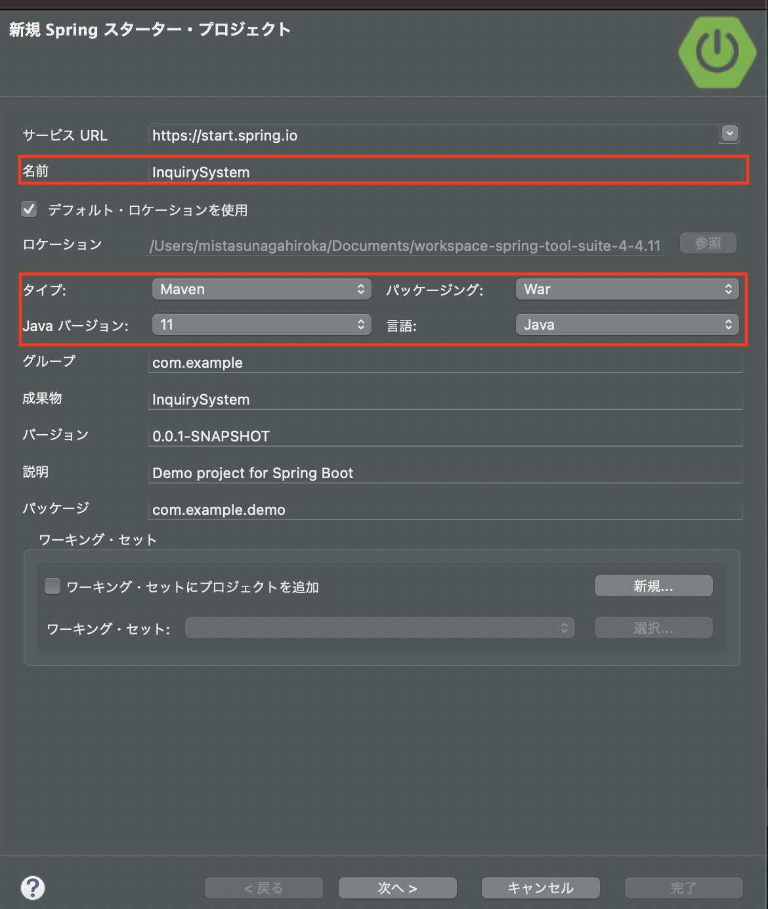Click the バージョン field showing 0.0.1-SNAPSHOT

[394, 435]
